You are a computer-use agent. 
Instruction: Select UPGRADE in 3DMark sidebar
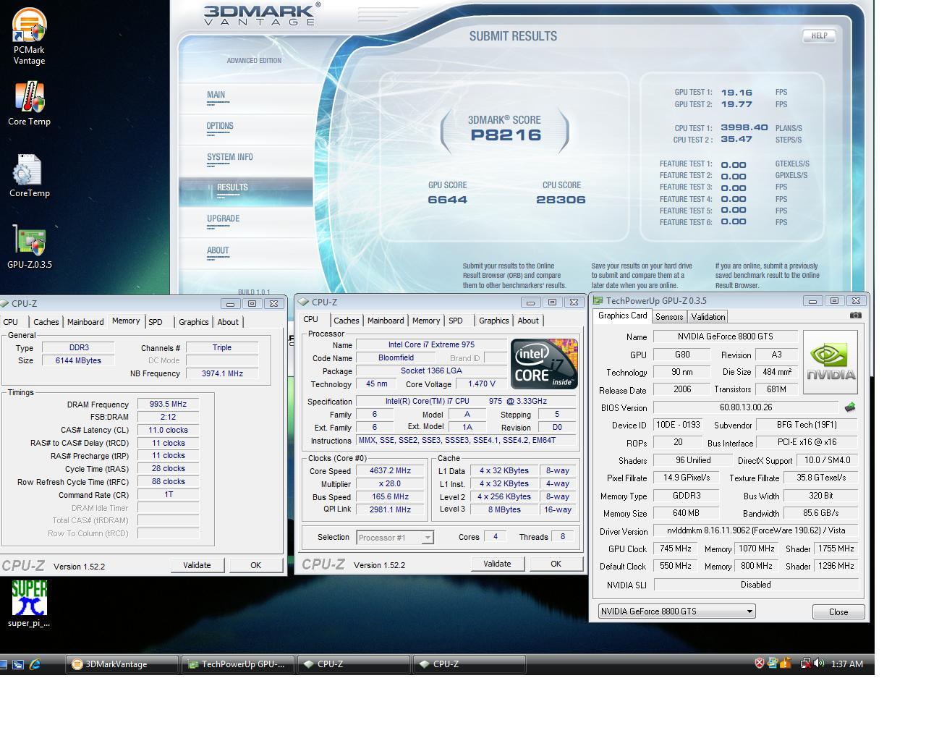223,219
